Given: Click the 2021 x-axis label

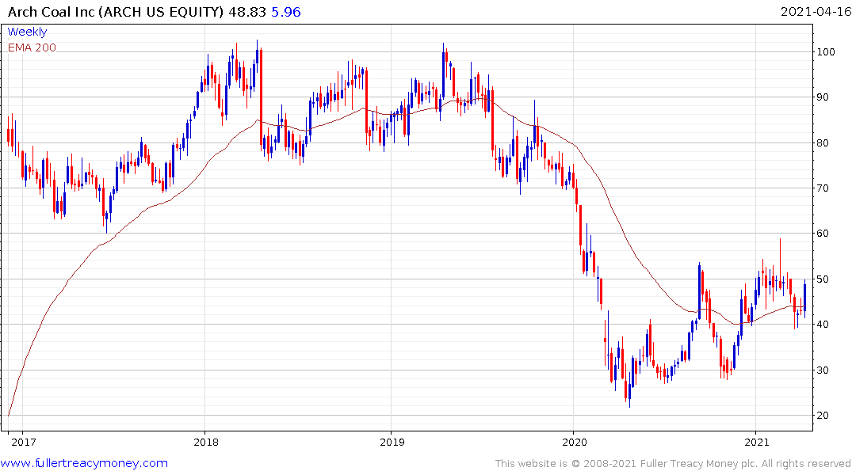Looking at the screenshot, I should pyautogui.click(x=757, y=442).
